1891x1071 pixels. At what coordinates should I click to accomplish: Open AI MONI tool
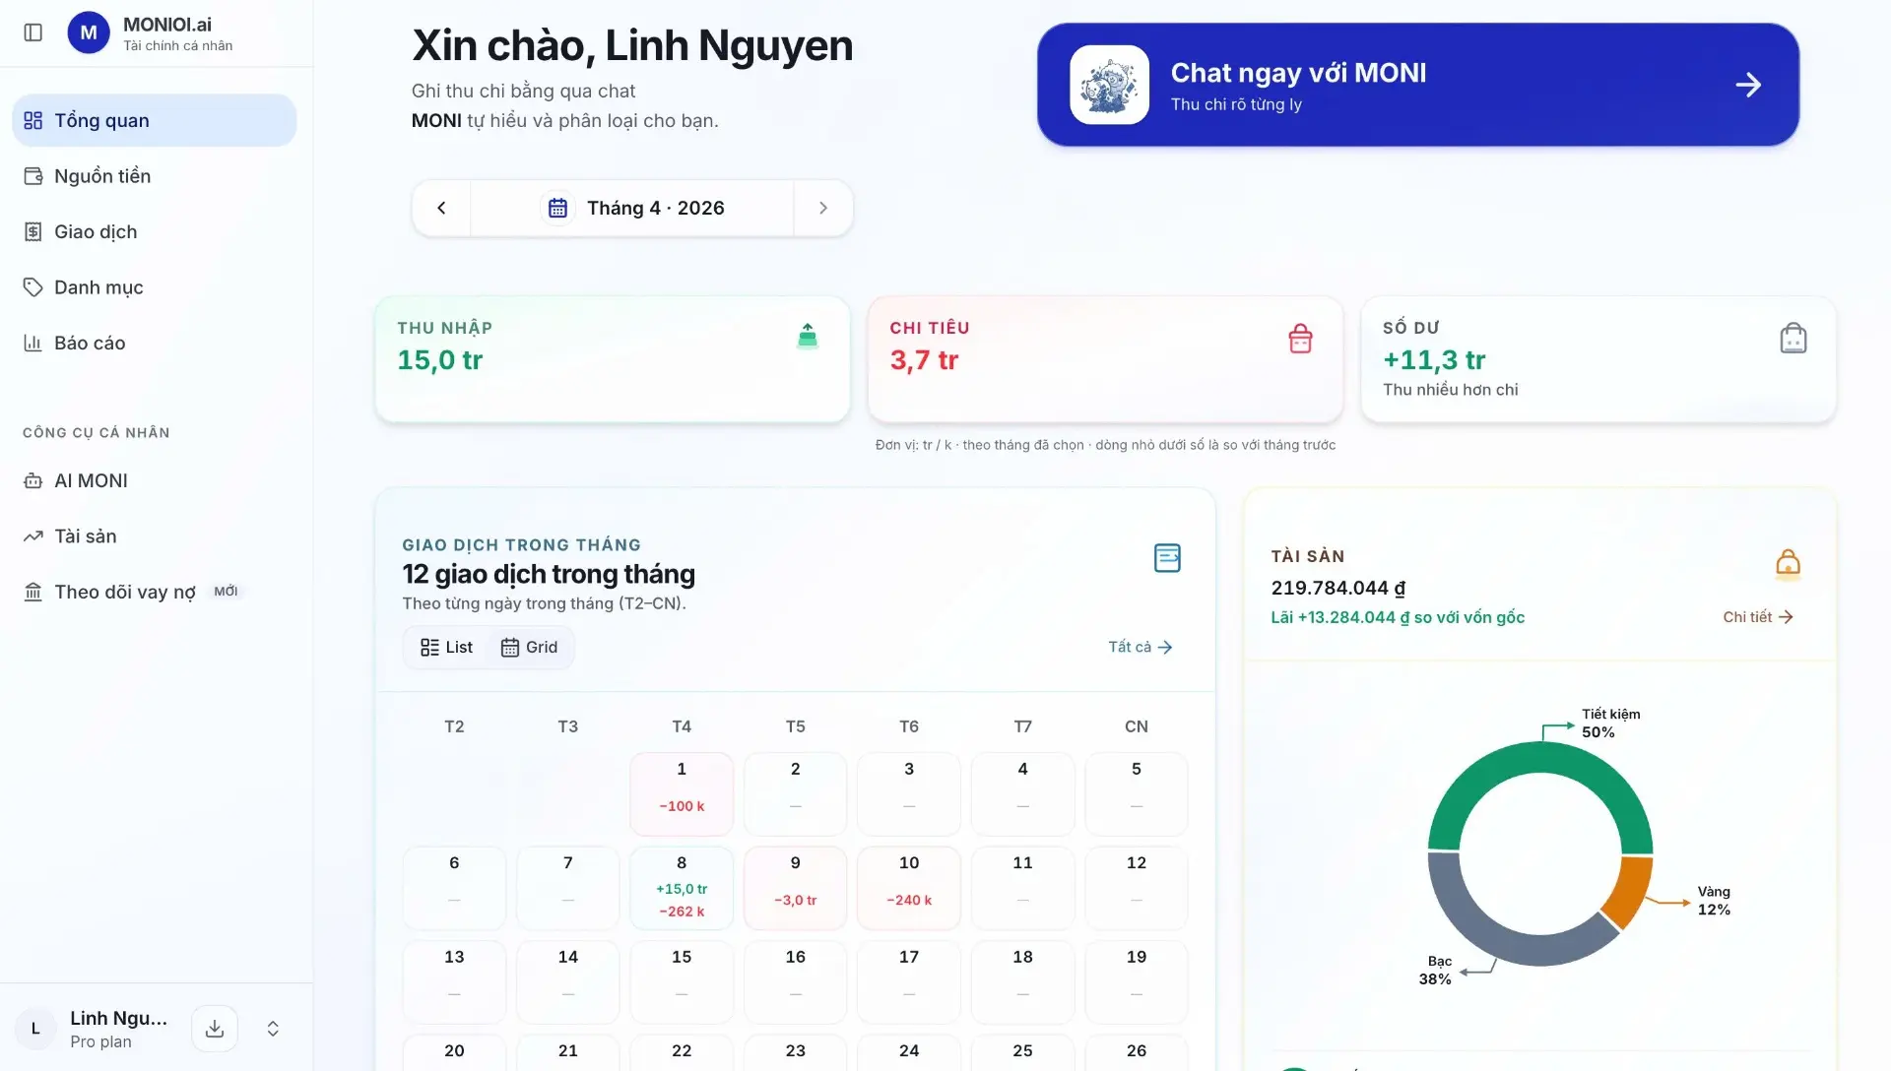tap(155, 480)
